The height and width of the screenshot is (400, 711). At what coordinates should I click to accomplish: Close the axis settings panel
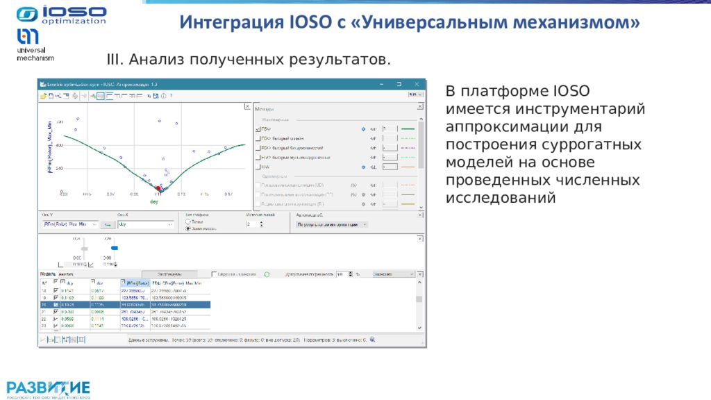(420, 215)
